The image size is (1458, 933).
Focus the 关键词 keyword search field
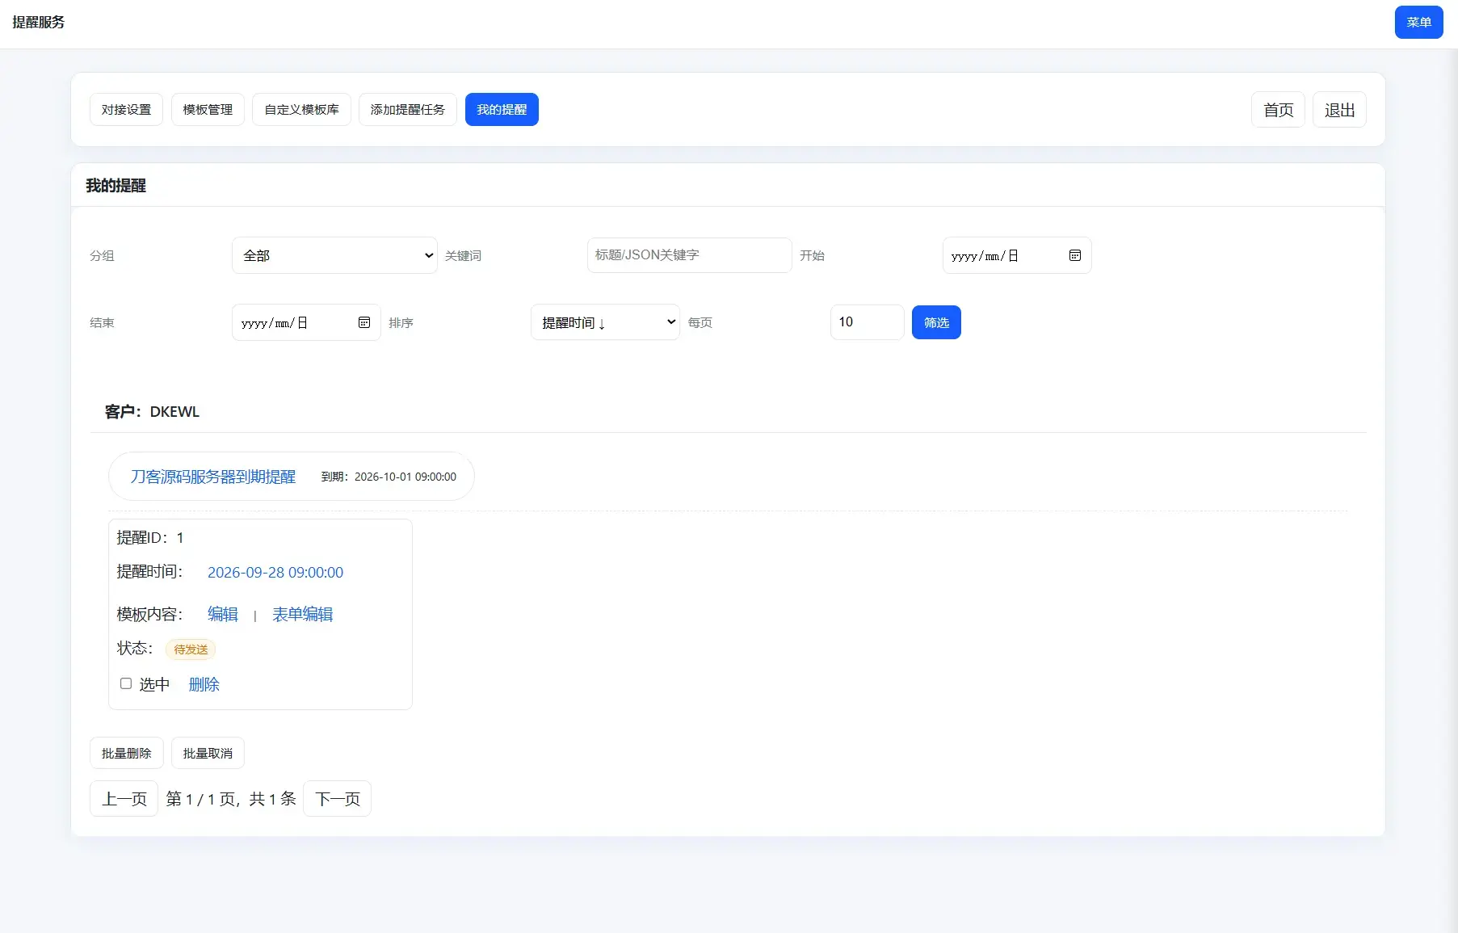[689, 255]
